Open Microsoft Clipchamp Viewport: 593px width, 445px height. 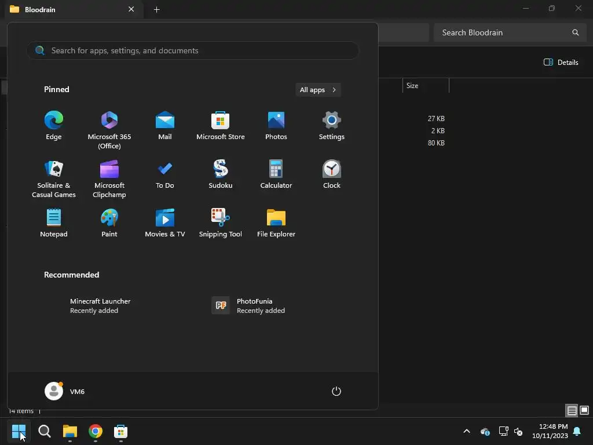click(x=109, y=179)
